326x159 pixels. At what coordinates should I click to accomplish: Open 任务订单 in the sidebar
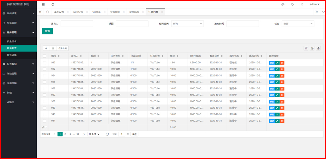[12, 55]
